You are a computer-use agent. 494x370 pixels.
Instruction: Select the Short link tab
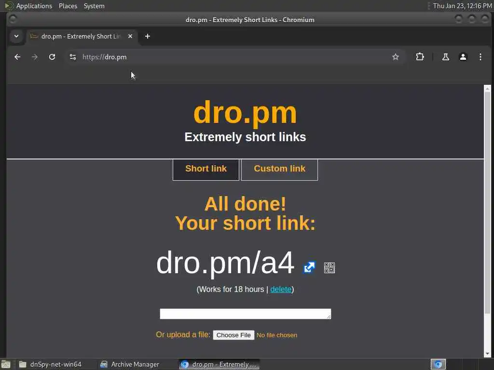[x=206, y=170]
